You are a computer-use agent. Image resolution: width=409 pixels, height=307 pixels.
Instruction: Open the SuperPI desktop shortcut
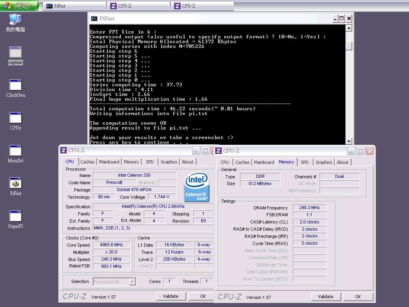tap(16, 219)
